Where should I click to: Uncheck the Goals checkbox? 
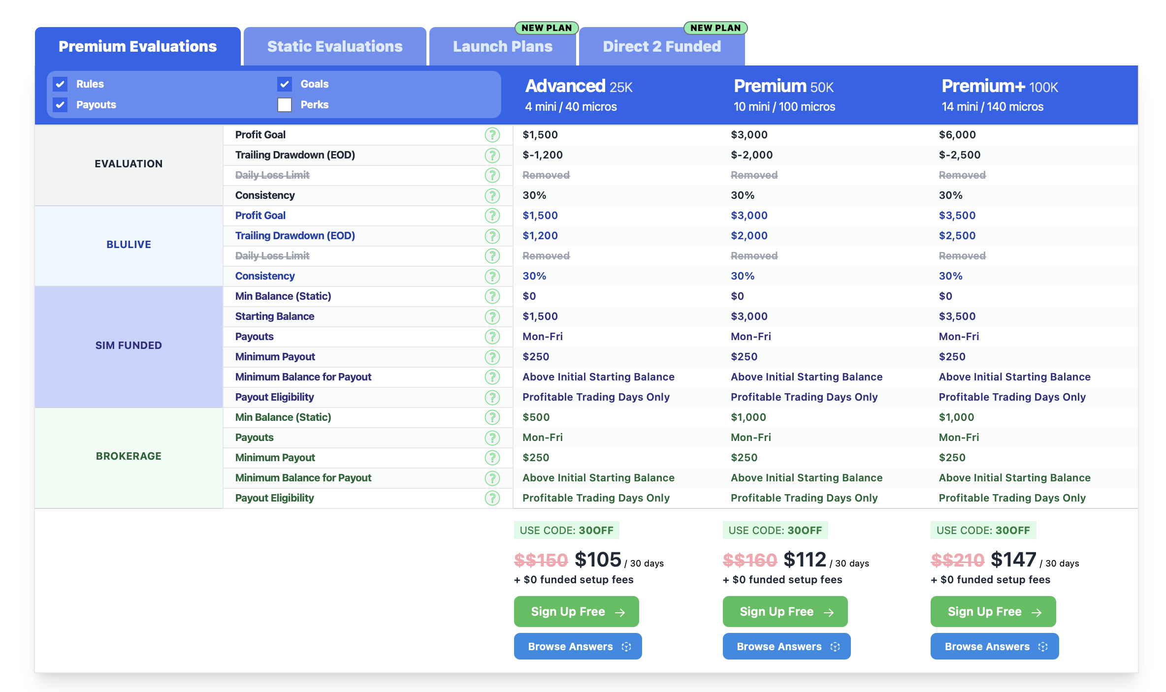(x=285, y=84)
